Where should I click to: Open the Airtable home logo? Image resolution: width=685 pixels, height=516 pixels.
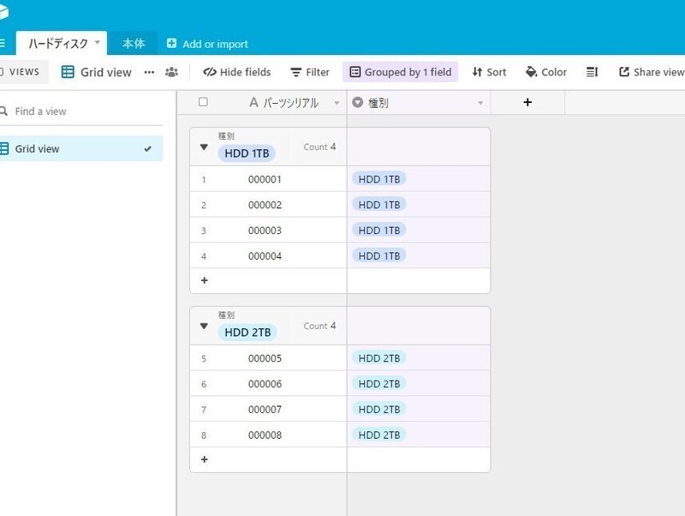click(3, 11)
